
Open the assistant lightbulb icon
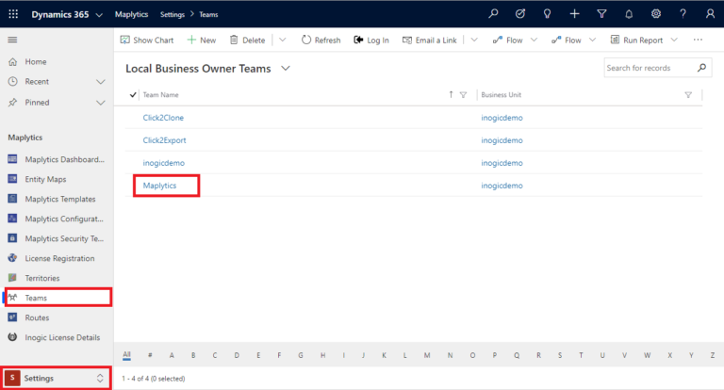[547, 14]
